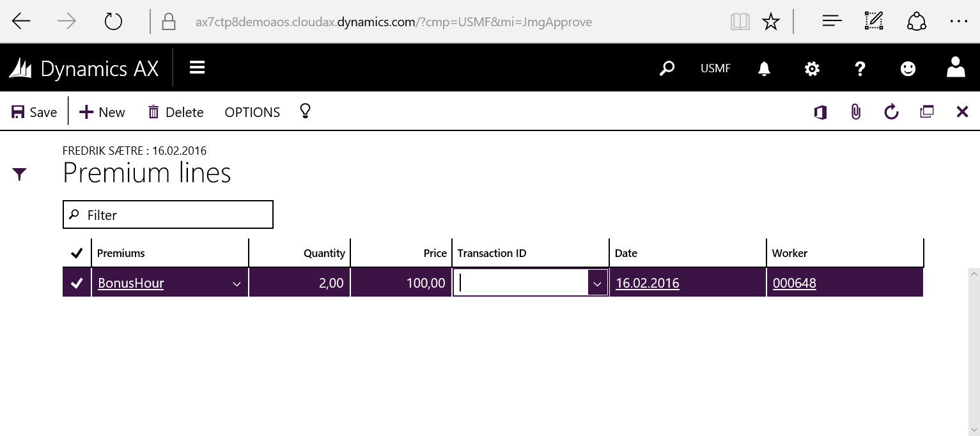
Task: Open the navigation hamburger menu
Action: point(197,68)
